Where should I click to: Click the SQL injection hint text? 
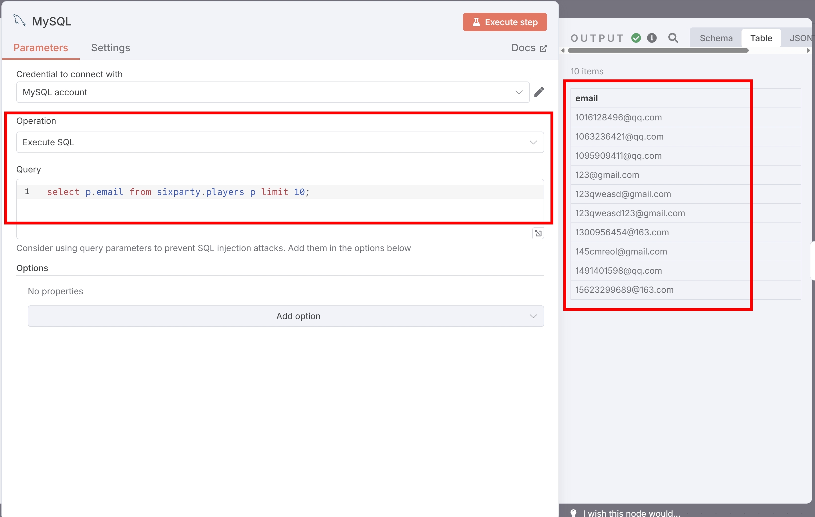pos(214,248)
